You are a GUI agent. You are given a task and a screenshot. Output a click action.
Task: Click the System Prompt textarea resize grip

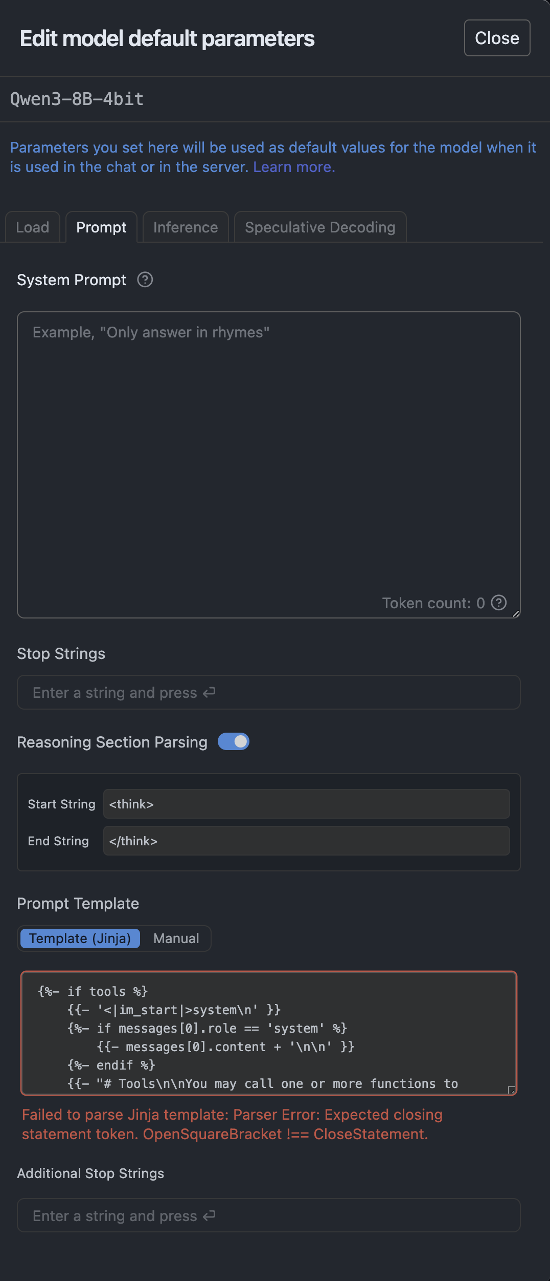(x=515, y=613)
